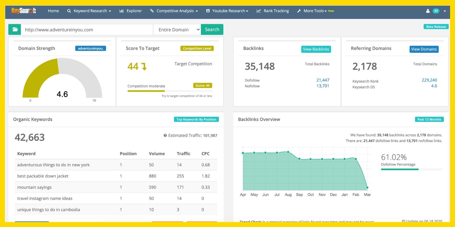Select keyword 'travel instagram name ideas'
This screenshot has width=455, height=227.
point(45,198)
